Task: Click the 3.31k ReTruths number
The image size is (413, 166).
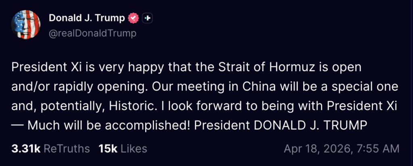Action: [26, 149]
